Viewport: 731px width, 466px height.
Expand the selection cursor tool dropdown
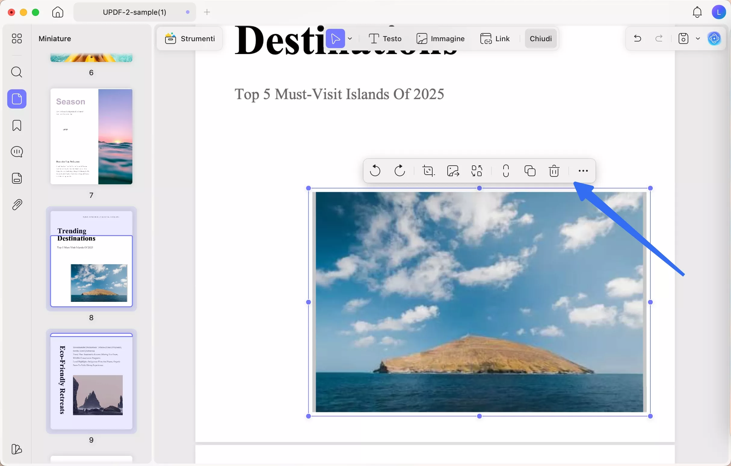(350, 38)
